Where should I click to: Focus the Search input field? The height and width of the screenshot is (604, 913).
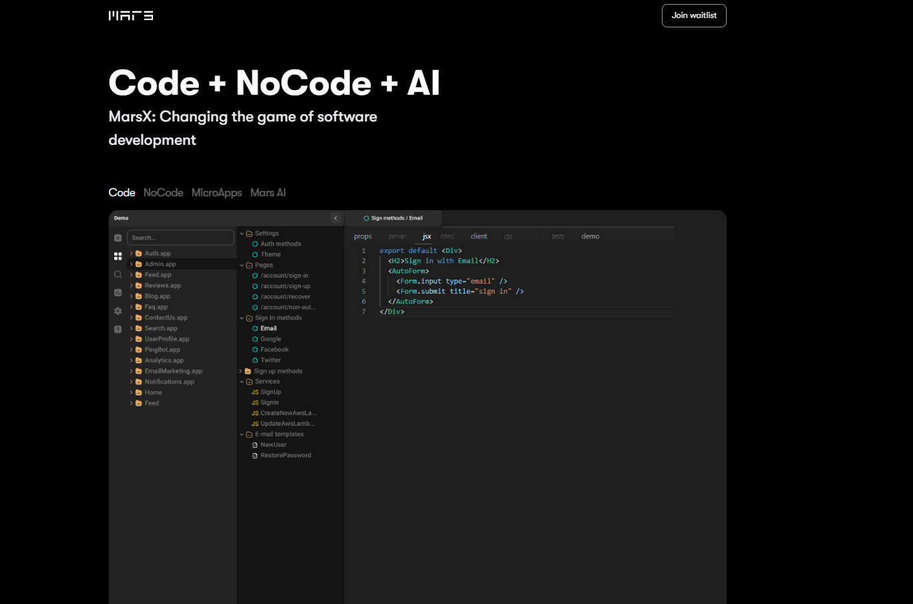(x=180, y=238)
